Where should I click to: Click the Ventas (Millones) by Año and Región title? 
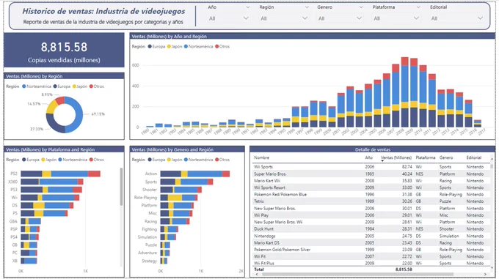click(169, 36)
